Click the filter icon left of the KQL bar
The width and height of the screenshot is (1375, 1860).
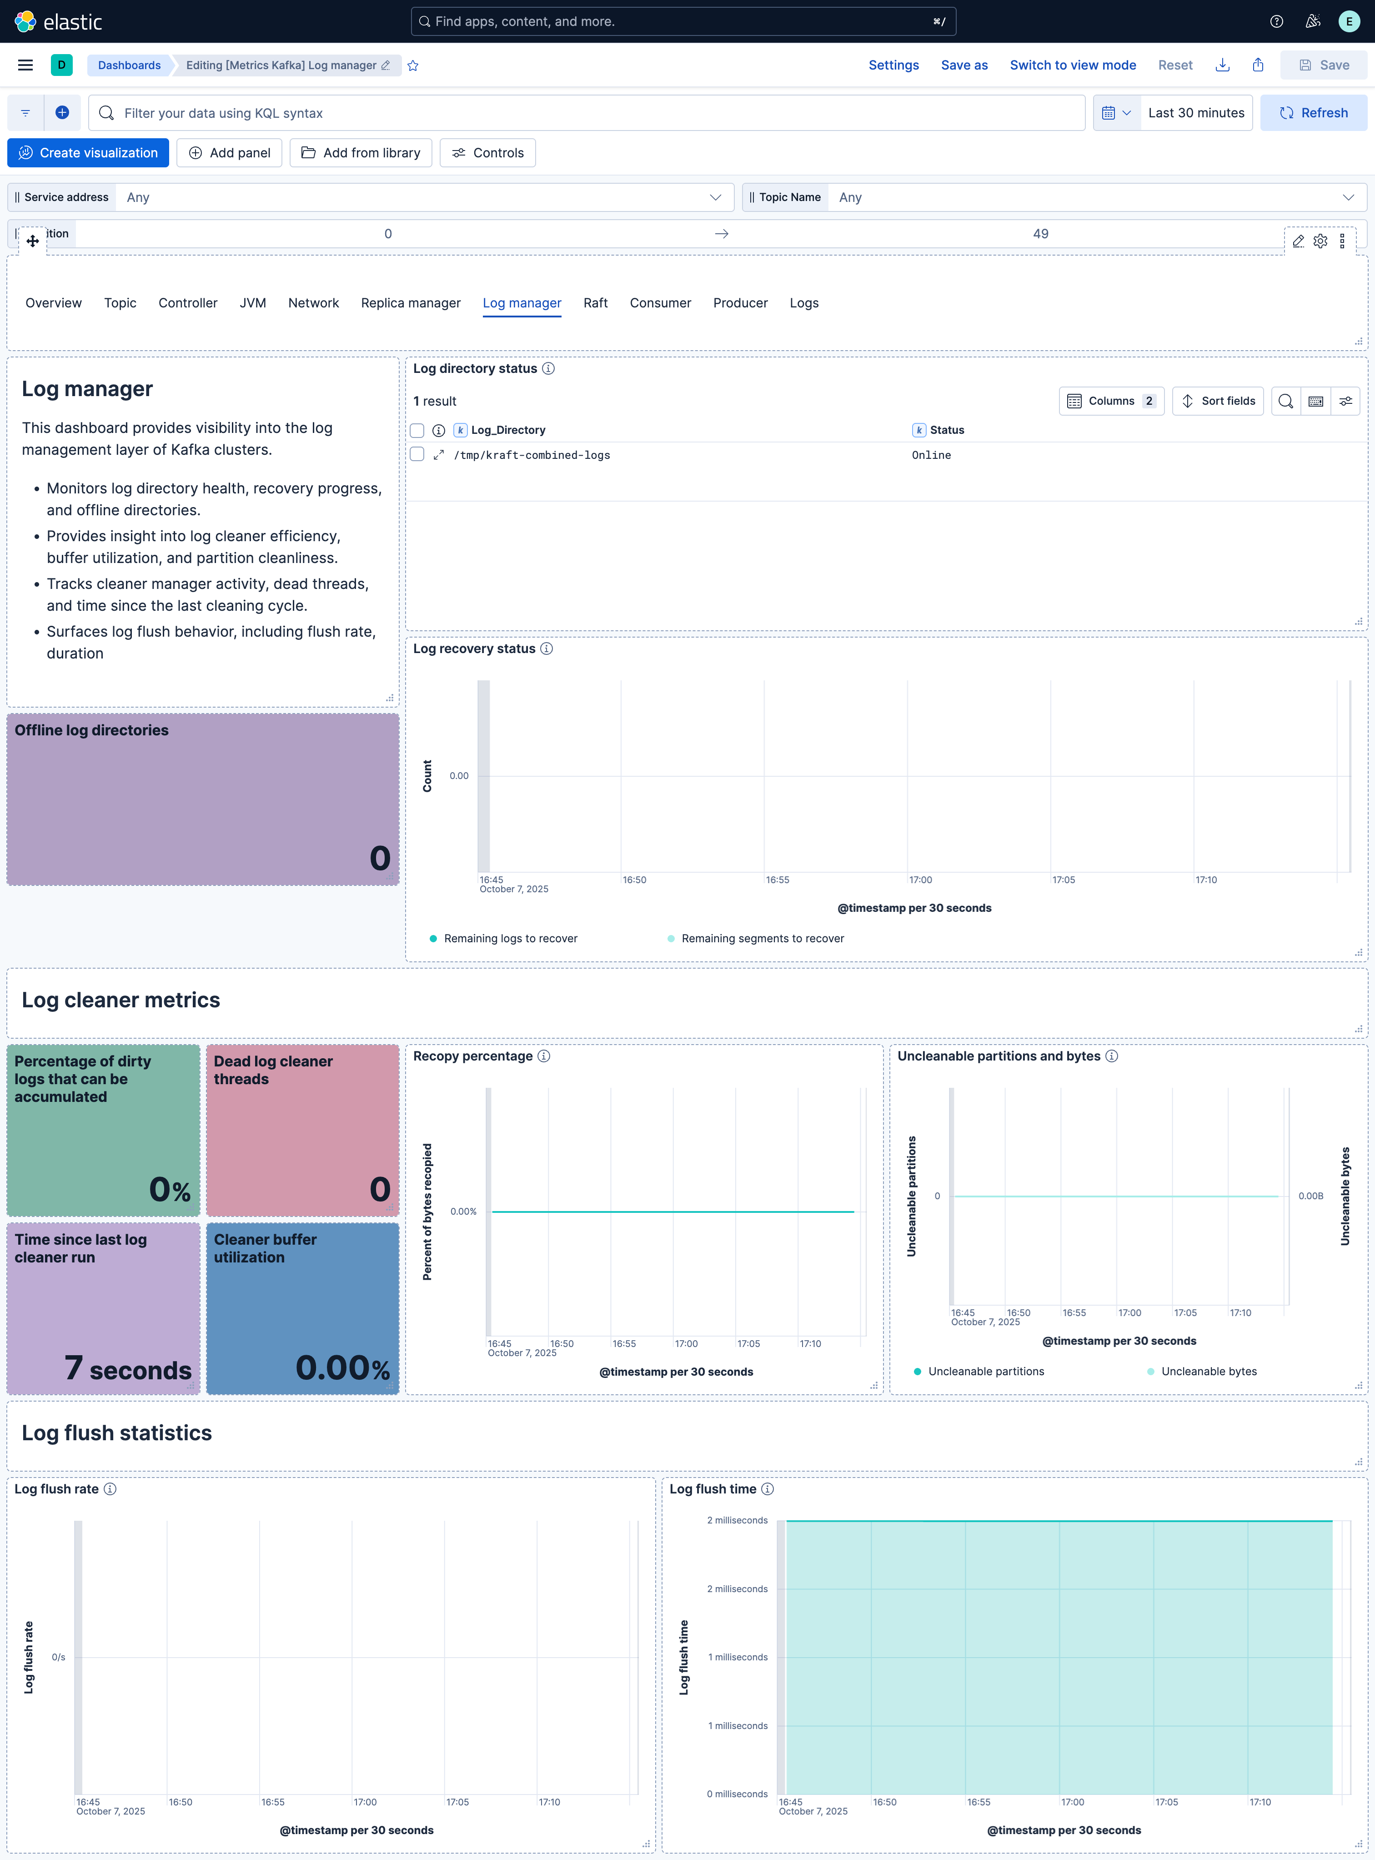point(25,112)
